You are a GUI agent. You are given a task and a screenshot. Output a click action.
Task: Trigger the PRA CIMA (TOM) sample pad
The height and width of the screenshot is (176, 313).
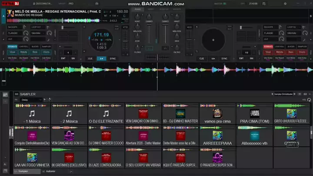254,114
